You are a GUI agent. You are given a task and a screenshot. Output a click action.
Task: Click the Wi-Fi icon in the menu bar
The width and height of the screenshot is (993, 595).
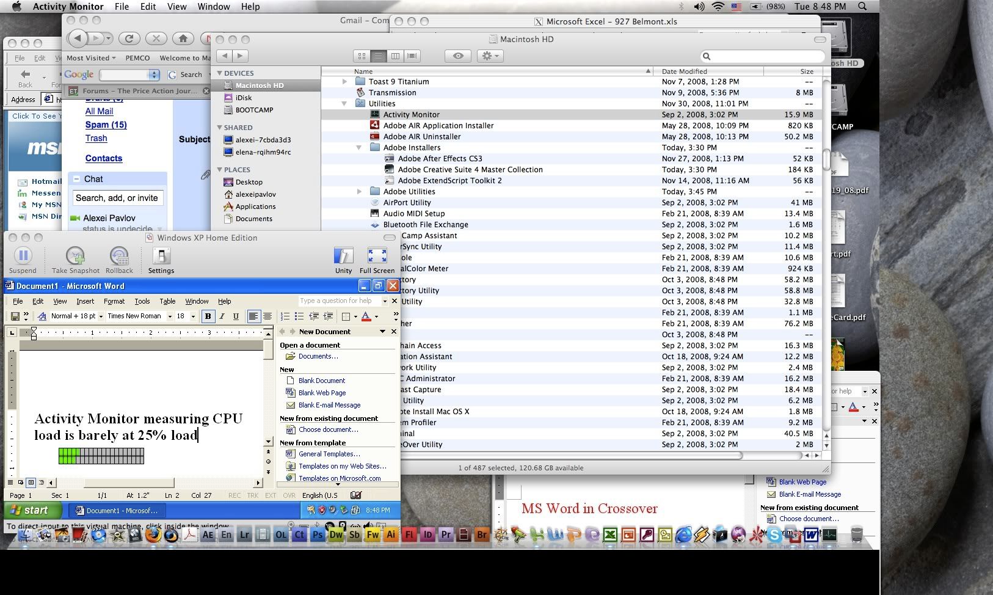[x=718, y=7]
